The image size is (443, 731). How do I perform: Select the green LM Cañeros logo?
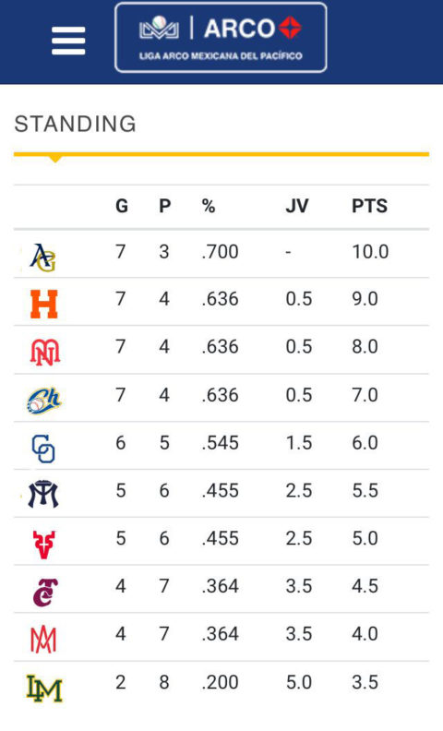click(44, 689)
